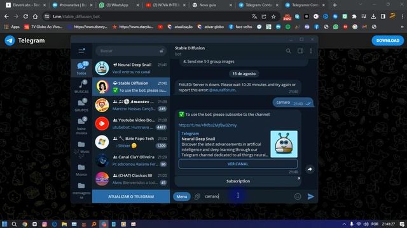Open the Musica folder in sidebar

coord(81,170)
